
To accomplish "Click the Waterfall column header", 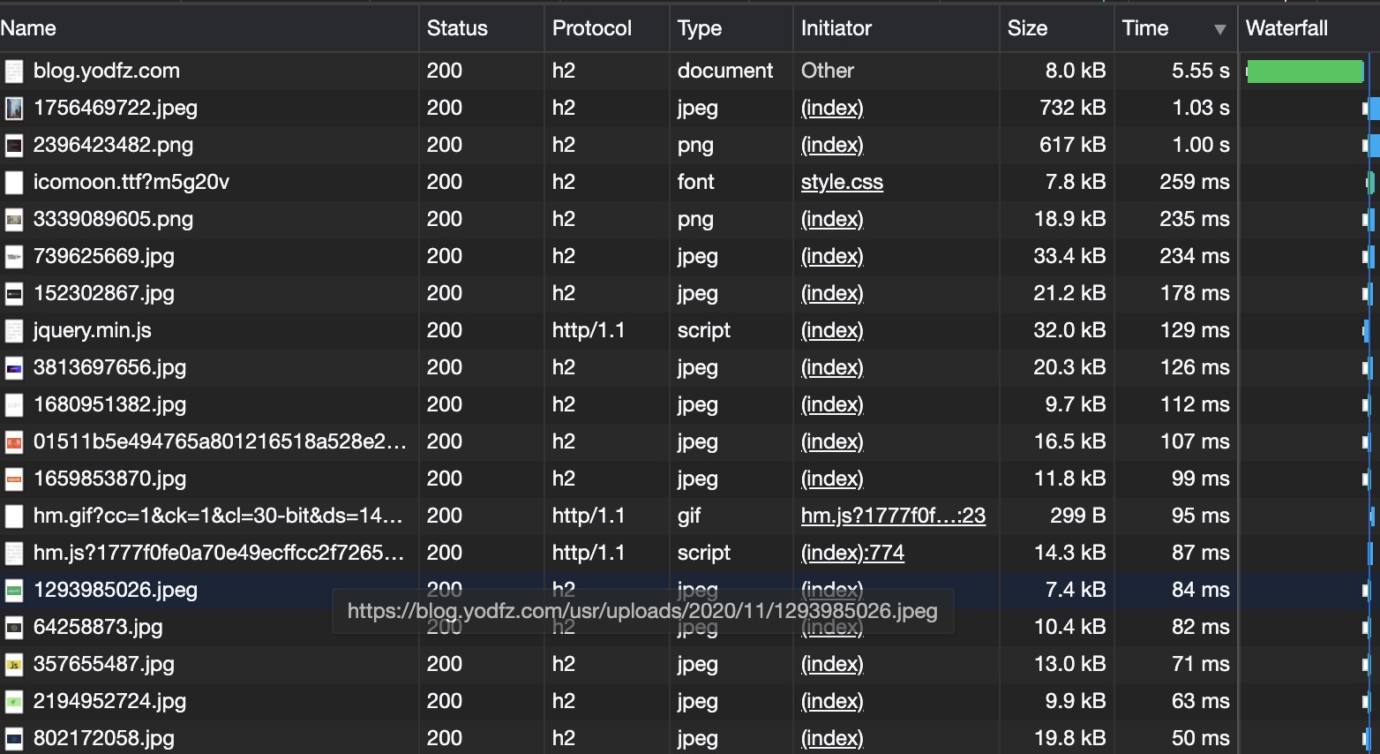I will 1309,28.
